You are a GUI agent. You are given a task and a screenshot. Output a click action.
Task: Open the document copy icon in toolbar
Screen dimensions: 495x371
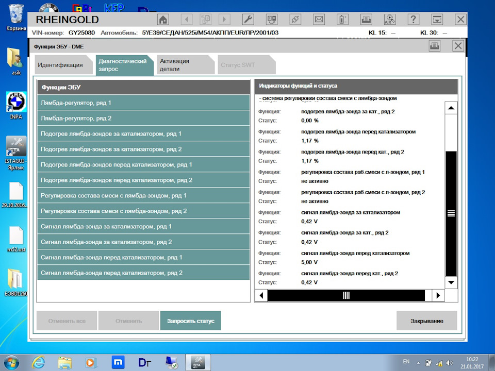point(206,20)
